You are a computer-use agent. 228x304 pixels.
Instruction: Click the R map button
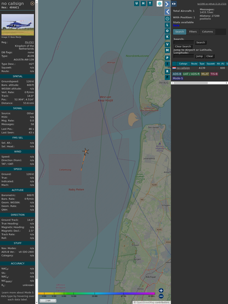click(167, 71)
